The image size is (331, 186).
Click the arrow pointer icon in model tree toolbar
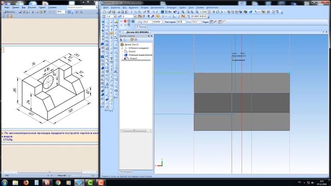point(121,40)
